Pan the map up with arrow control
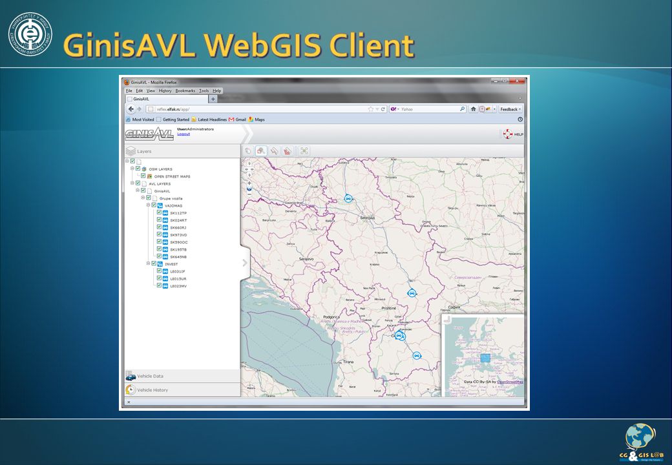 [x=249, y=163]
